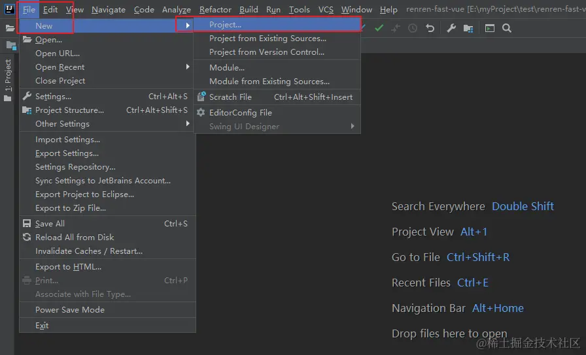
Task: Click the open folder icon in main toolbar
Action: click(x=10, y=28)
